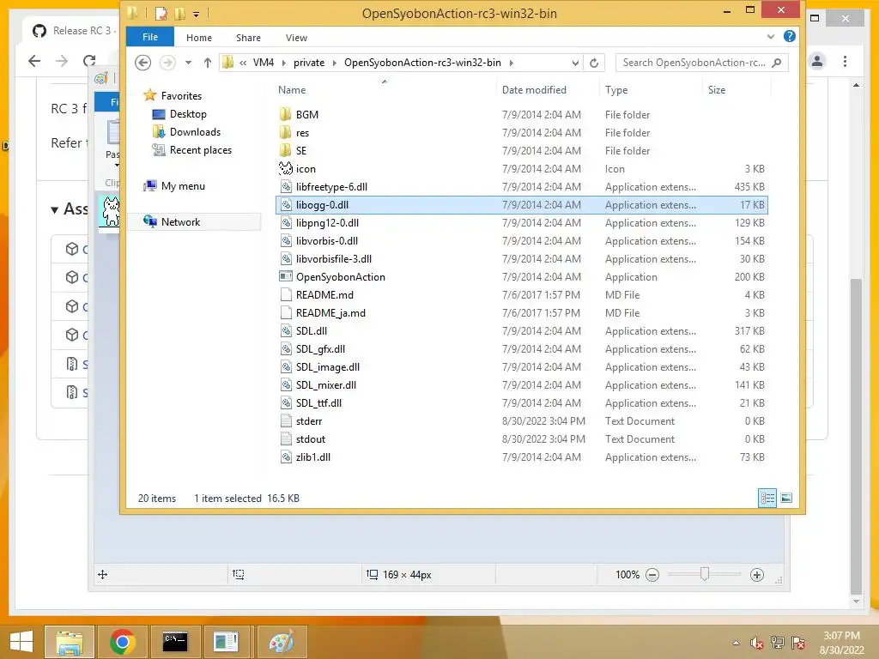Expand the quick access toolbar menu
This screenshot has height=659, width=879.
pos(197,14)
